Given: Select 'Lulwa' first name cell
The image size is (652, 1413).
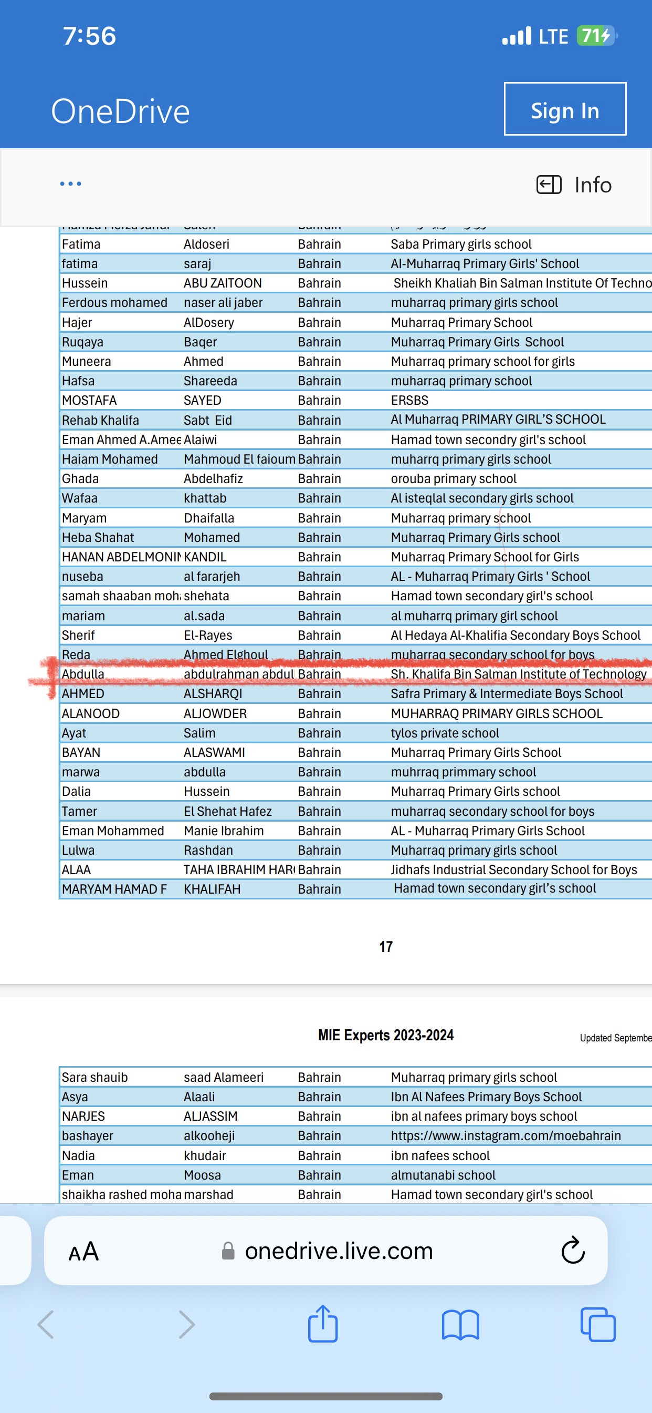Looking at the screenshot, I should tap(78, 850).
